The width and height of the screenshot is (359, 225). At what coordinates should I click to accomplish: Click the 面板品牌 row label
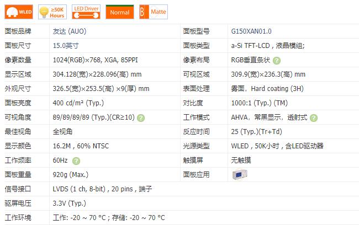pyautogui.click(x=18, y=31)
